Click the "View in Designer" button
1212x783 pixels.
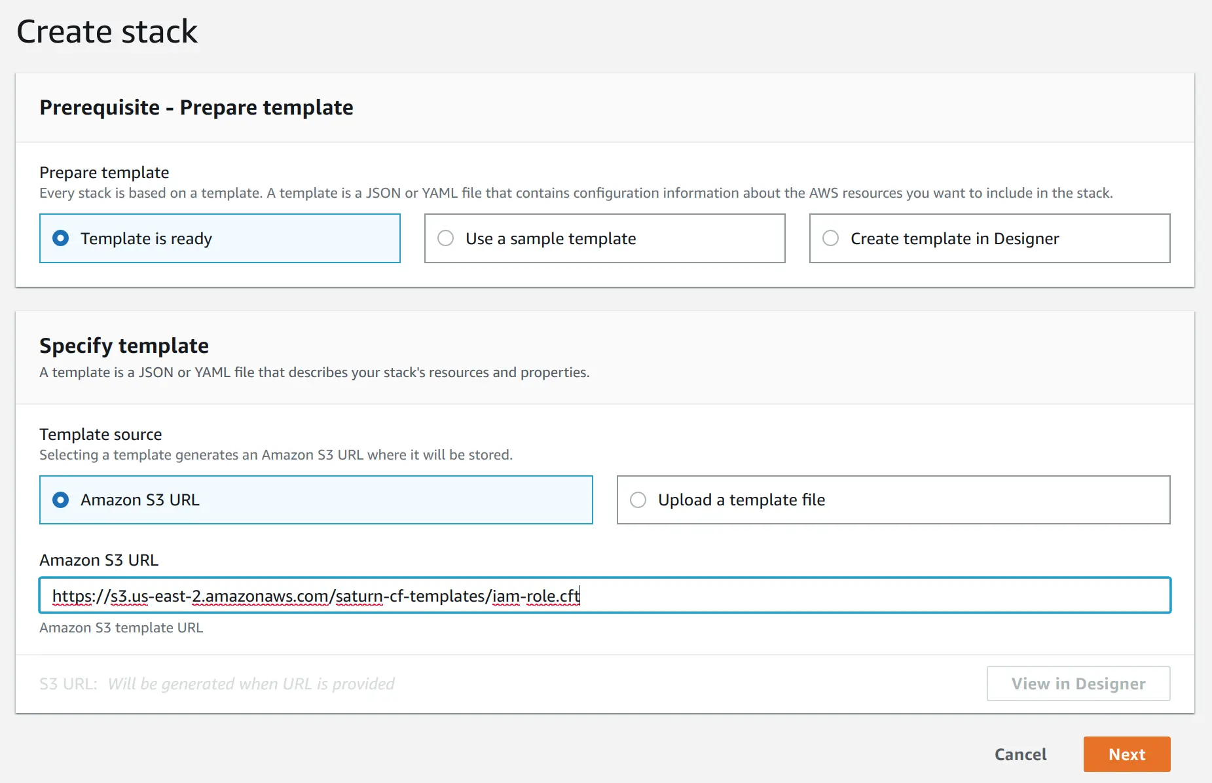tap(1078, 683)
